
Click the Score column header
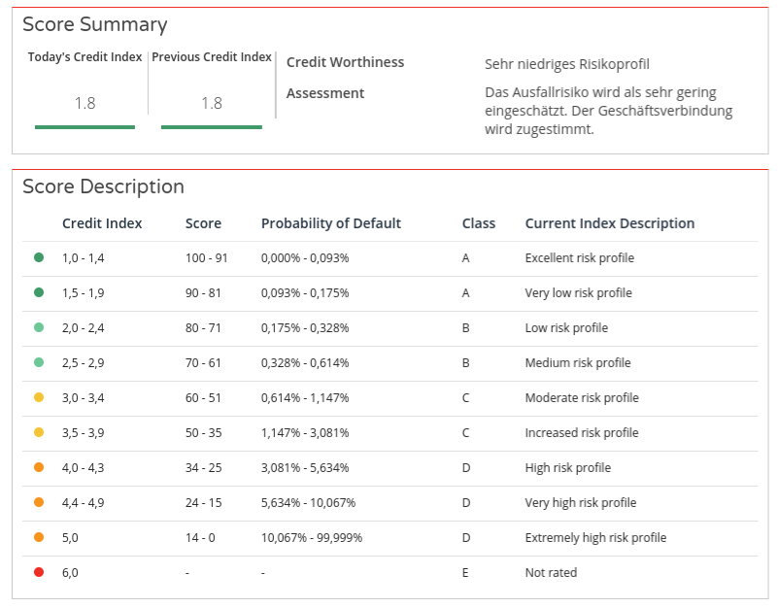coord(203,223)
